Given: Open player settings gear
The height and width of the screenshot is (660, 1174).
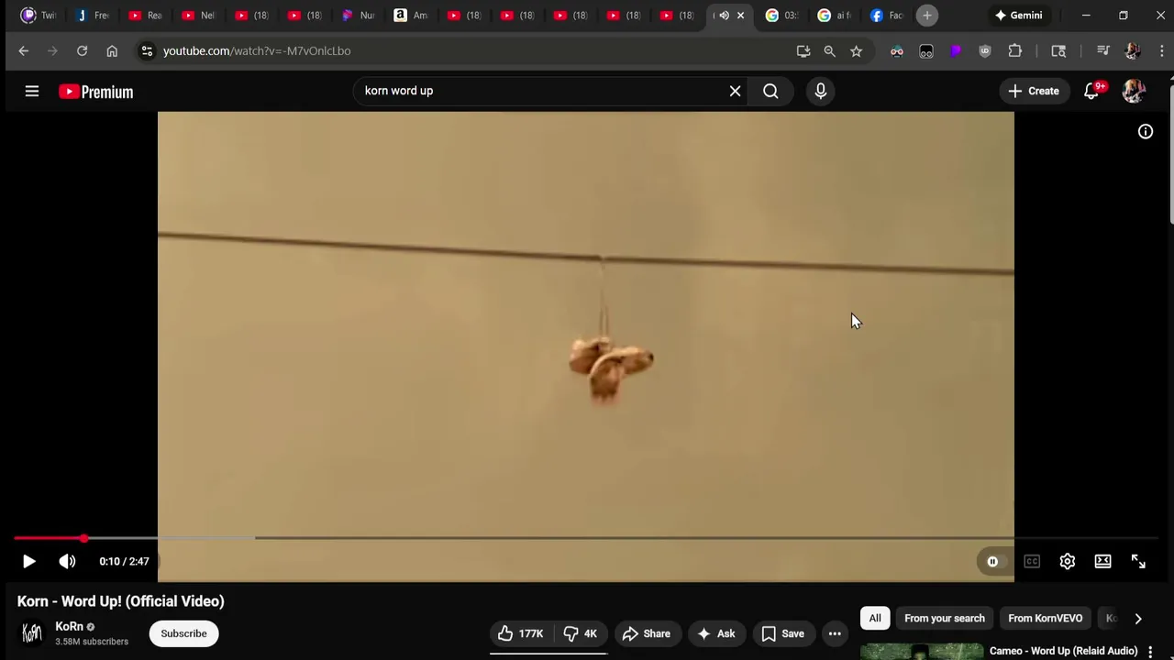Looking at the screenshot, I should tap(1068, 561).
